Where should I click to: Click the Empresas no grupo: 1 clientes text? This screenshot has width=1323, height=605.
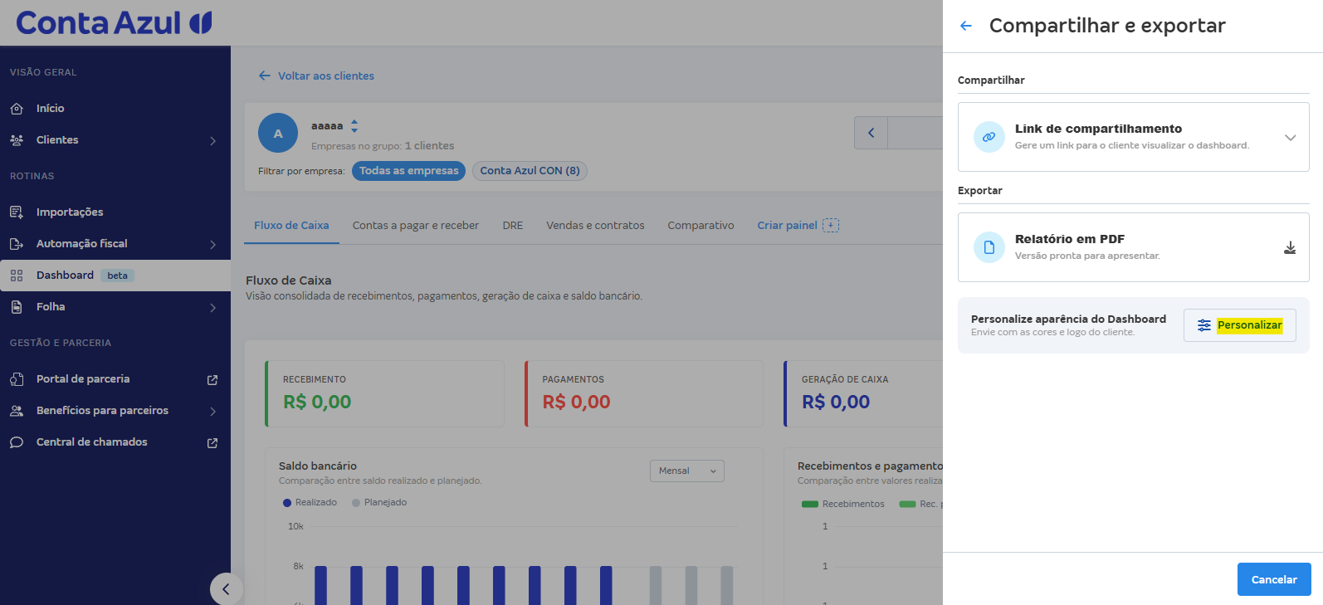coord(383,146)
